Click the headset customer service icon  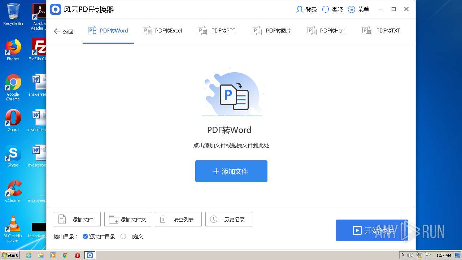[x=326, y=9]
